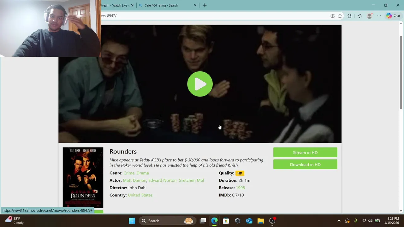The width and height of the screenshot is (404, 227).
Task: Click the page vertical scrollbar thumb
Action: point(401,73)
